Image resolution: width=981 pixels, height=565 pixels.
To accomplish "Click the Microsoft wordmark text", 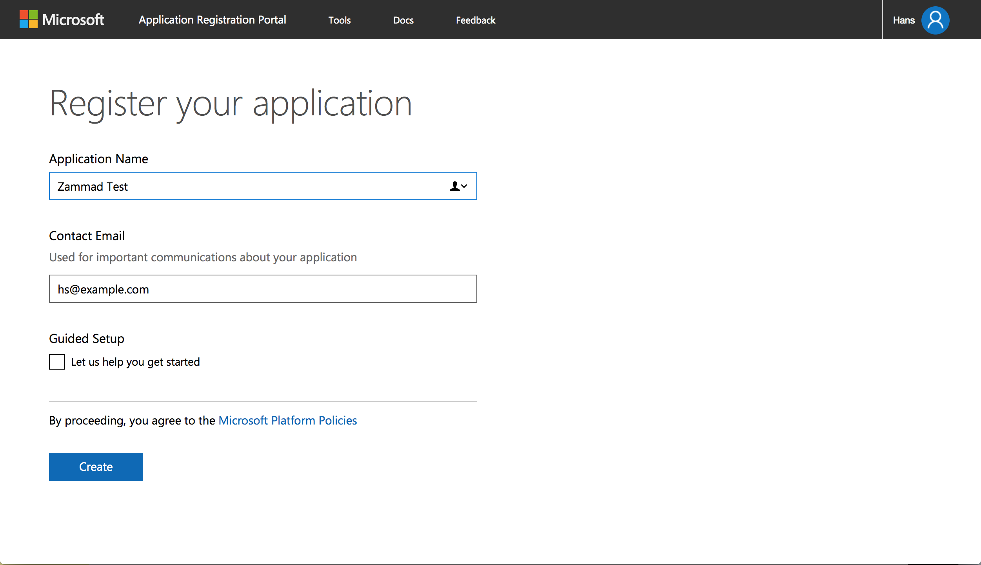I will 73,20.
